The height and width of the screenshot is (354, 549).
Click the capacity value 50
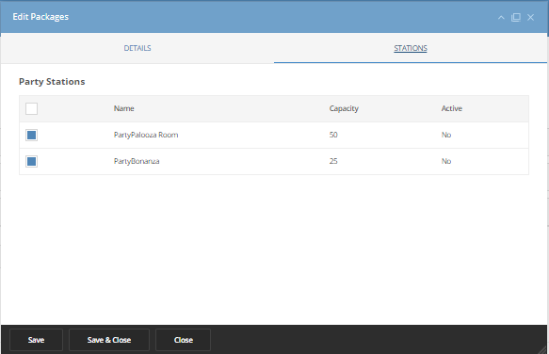coord(333,135)
